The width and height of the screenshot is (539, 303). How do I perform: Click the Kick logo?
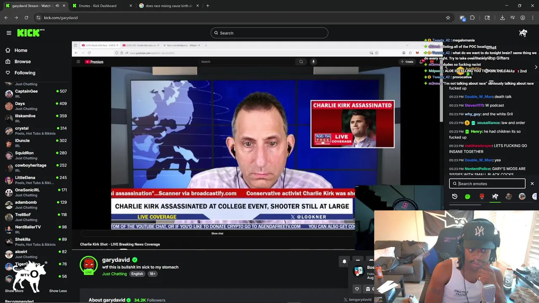[31, 33]
